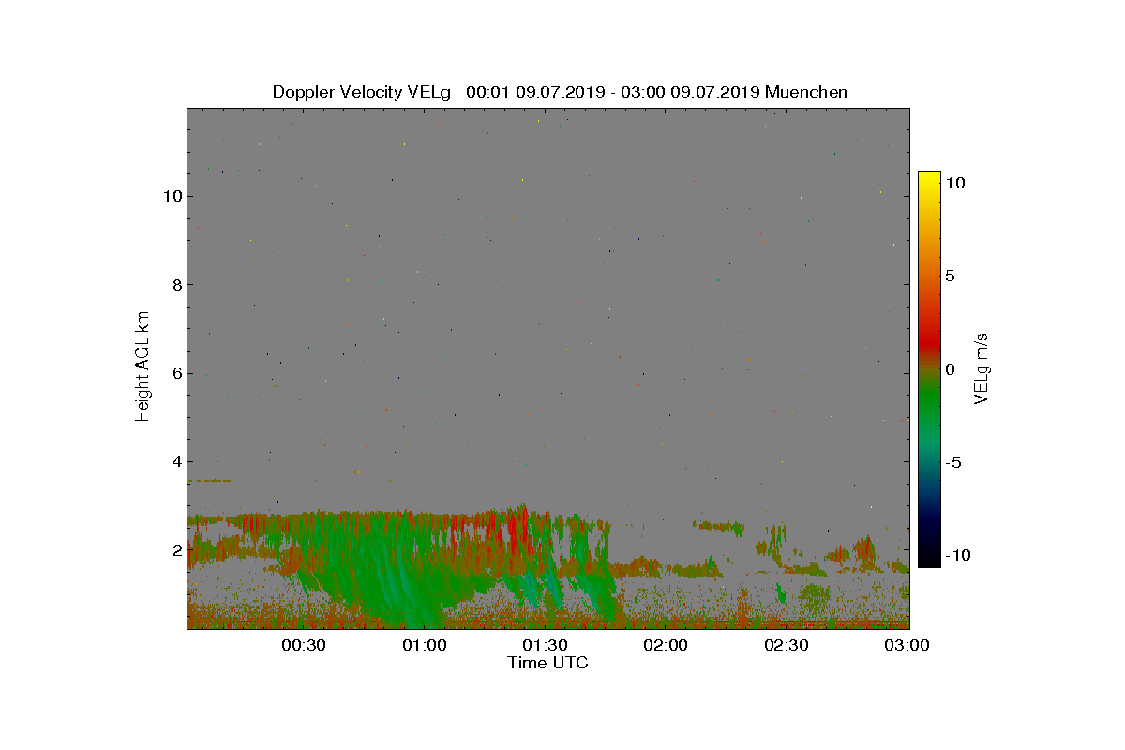
Task: Click the colorbar '10' top tick label
Action: [955, 184]
